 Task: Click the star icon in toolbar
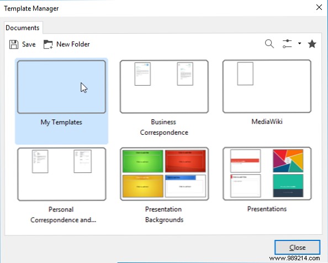[x=312, y=44]
